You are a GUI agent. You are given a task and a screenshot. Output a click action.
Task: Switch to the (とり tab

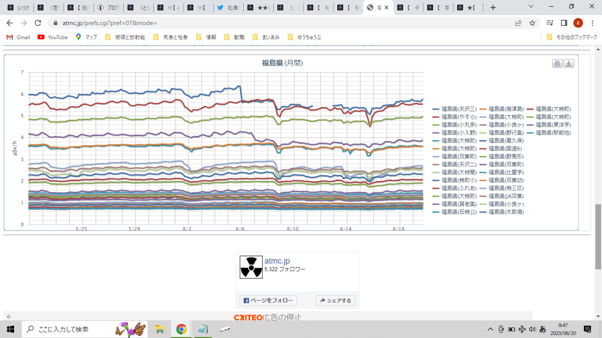point(138,8)
